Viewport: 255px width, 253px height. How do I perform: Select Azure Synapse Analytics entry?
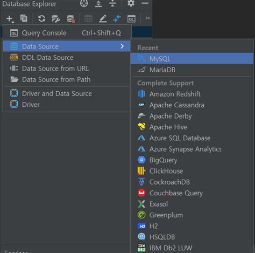pyautogui.click(x=192, y=149)
